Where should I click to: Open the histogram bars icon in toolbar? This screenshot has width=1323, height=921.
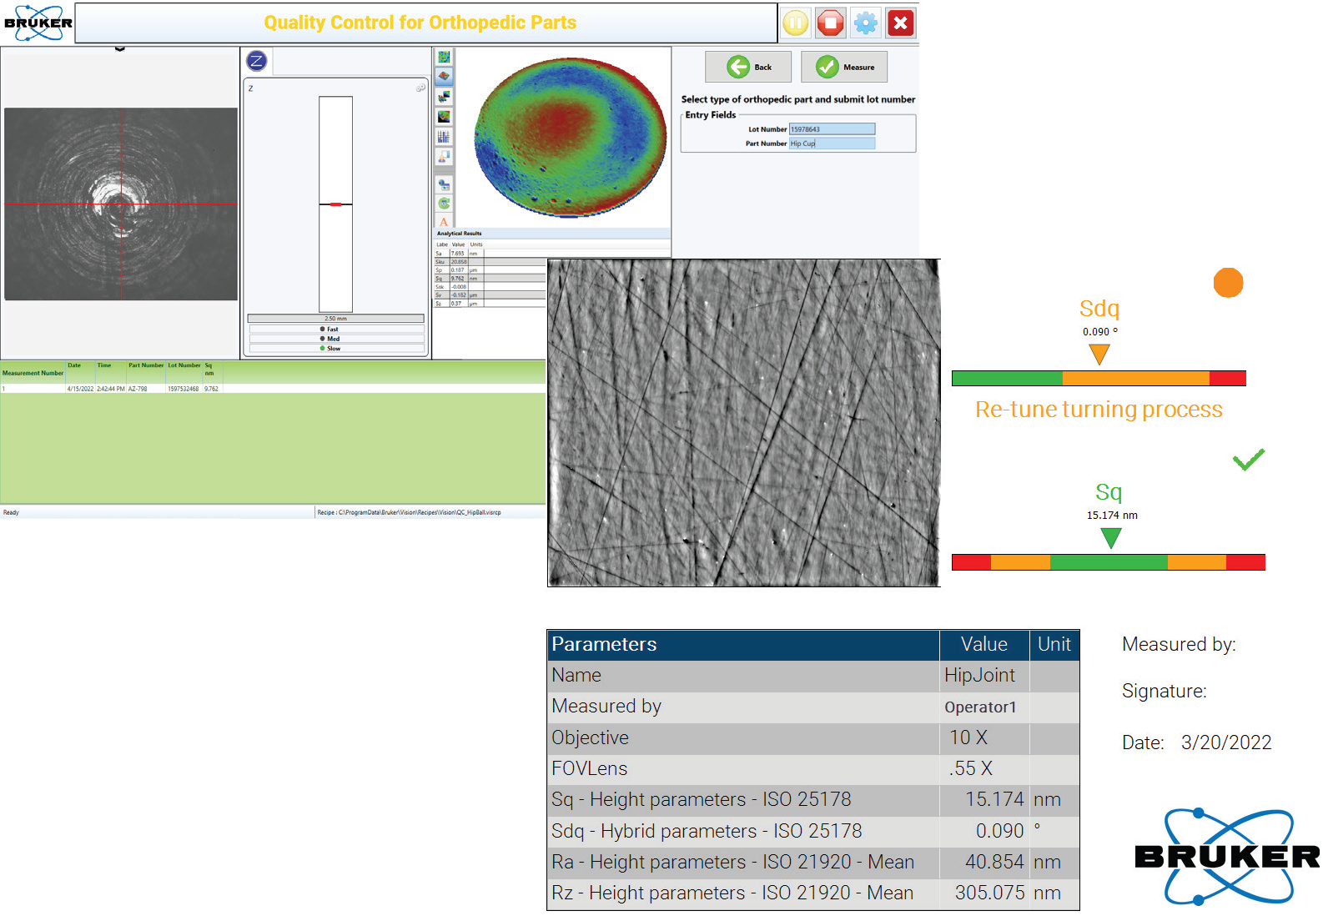tap(444, 137)
